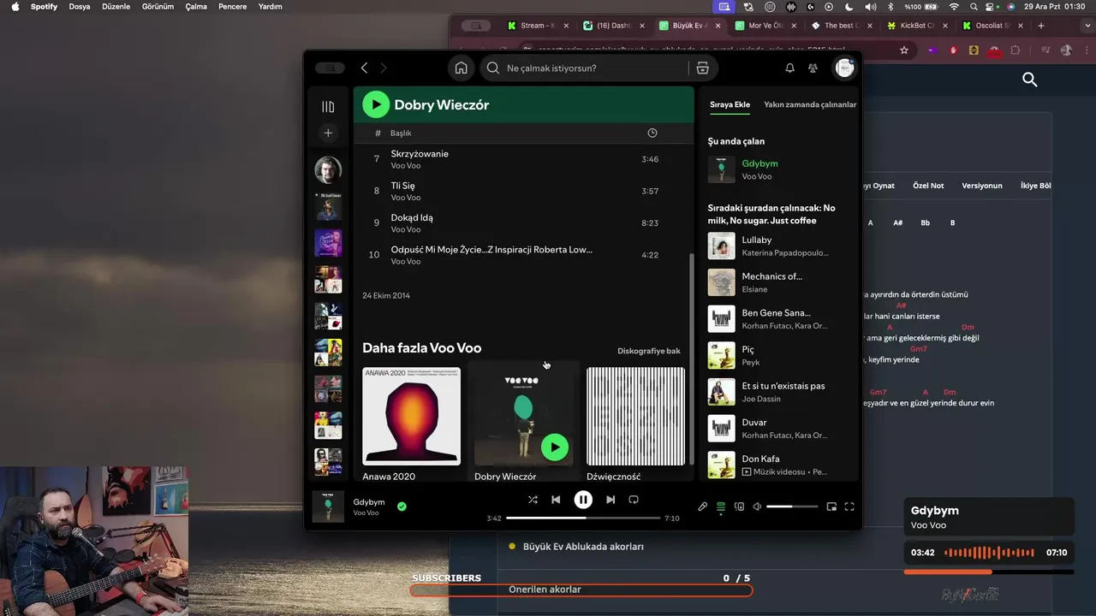Open the Çalma menu

[196, 7]
